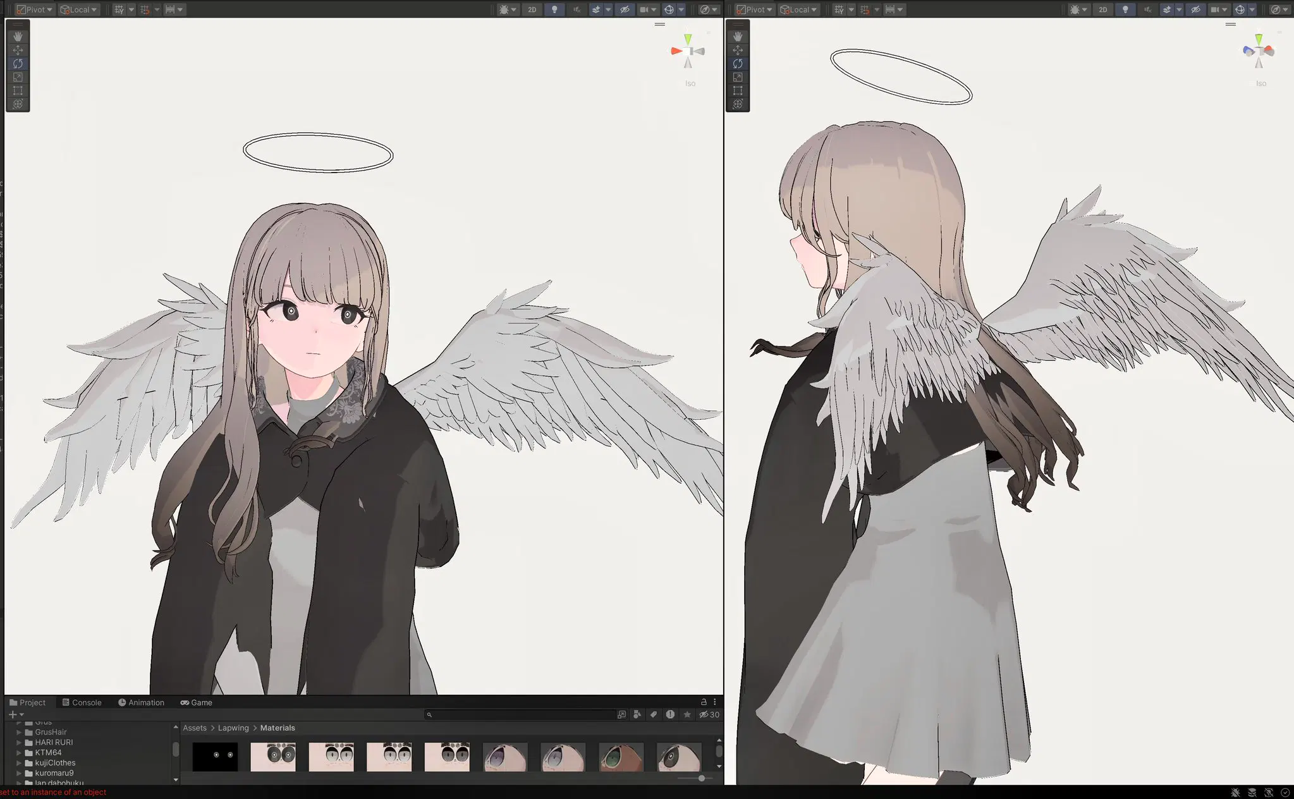
Task: Select the Scale tool in left scene
Action: (x=18, y=77)
